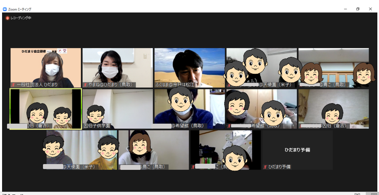This screenshot has height=195, width=379.
Task: Select the video of the man in blue sweater
Action: [190, 109]
